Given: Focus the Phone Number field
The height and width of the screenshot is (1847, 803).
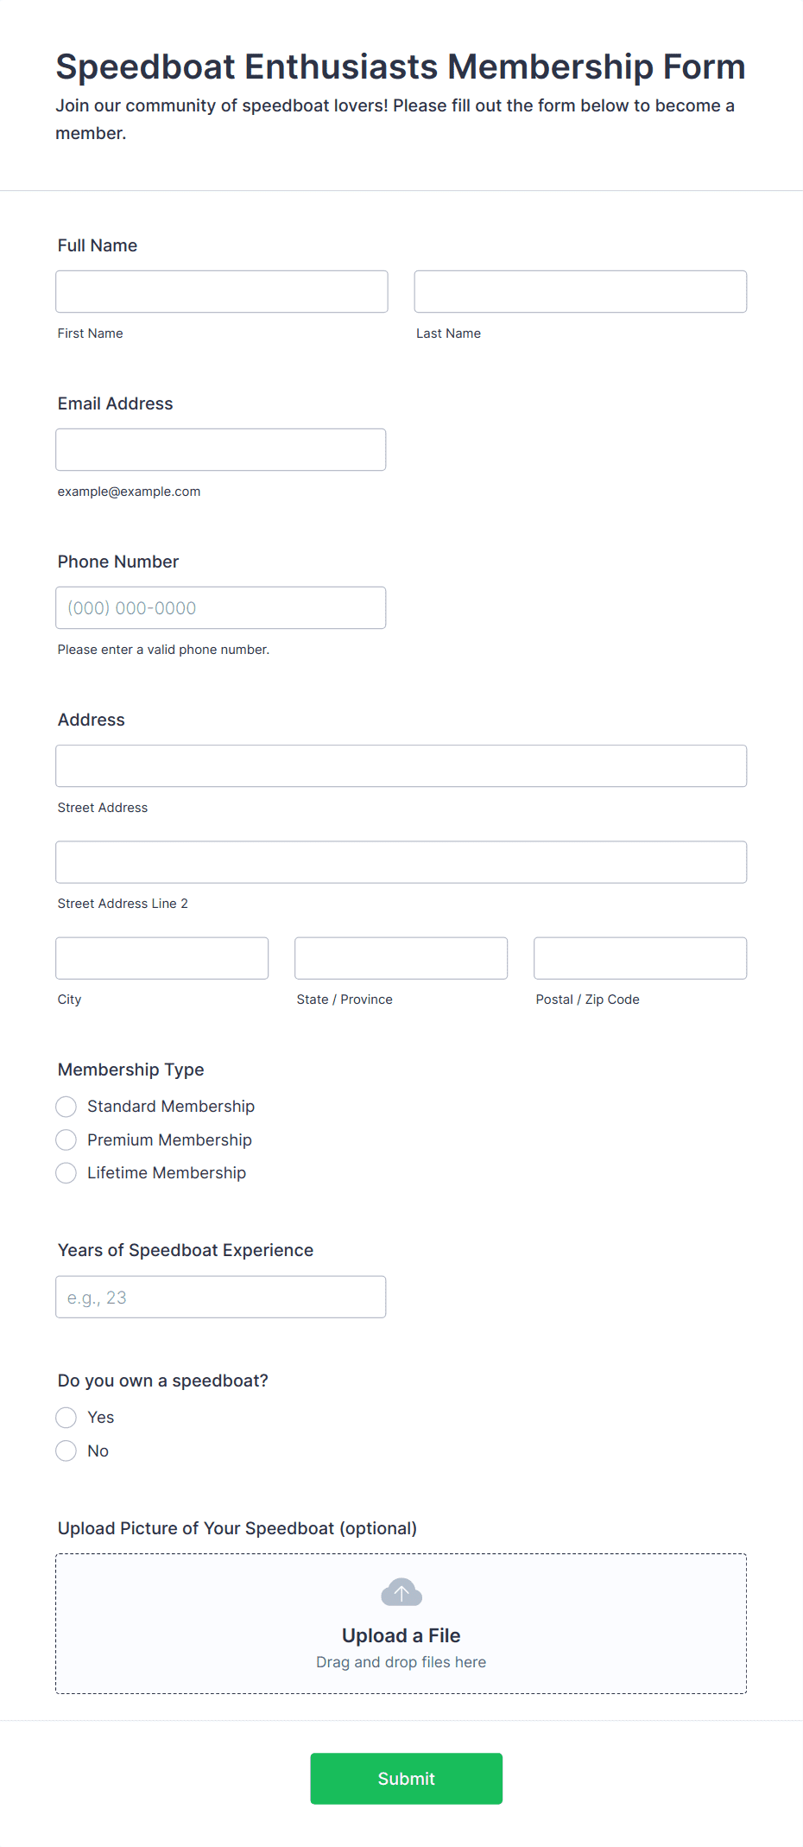Looking at the screenshot, I should click(x=221, y=607).
